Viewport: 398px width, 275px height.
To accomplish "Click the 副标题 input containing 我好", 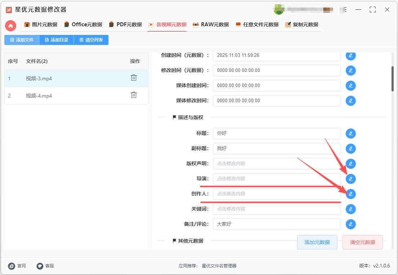I will (277, 149).
